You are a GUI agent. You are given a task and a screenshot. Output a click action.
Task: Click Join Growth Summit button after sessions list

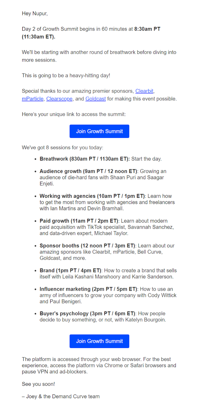[x=99, y=341]
